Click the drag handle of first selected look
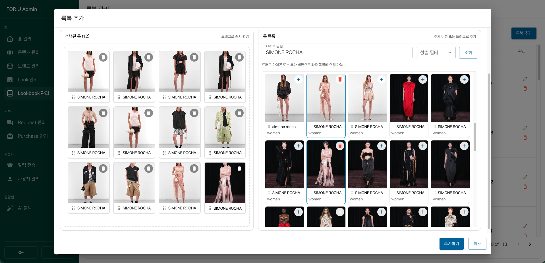Image resolution: width=545 pixels, height=263 pixels. 73,97
